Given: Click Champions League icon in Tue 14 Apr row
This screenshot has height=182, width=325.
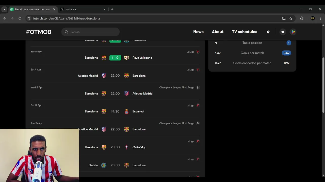Looking at the screenshot, I should [x=198, y=123].
